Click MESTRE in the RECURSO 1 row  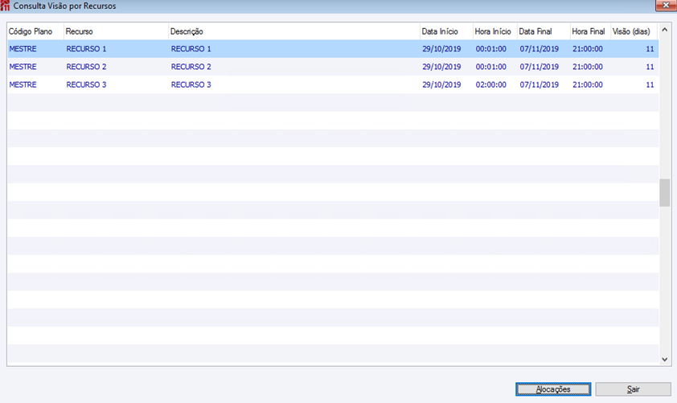click(23, 49)
